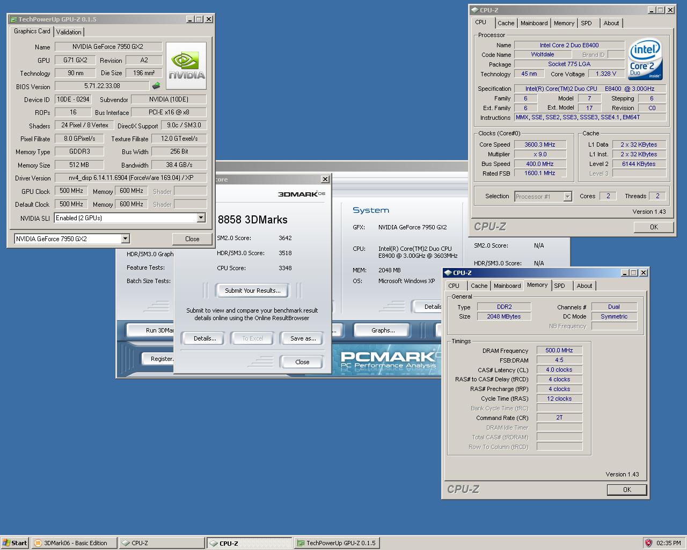
Task: Click the Rated FSB value field
Action: coord(540,173)
